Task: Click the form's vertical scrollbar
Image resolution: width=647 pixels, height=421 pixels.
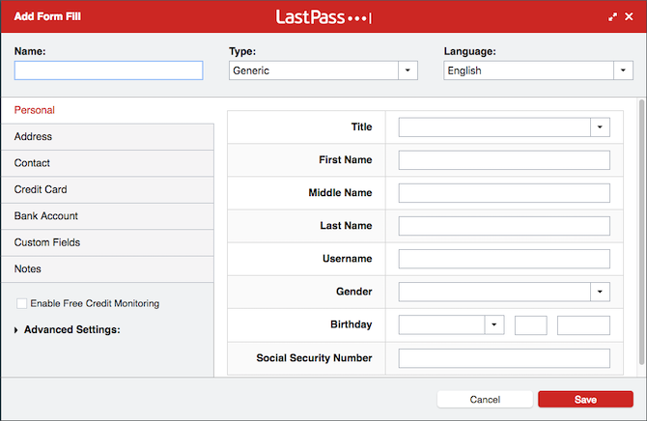Action: (x=641, y=232)
